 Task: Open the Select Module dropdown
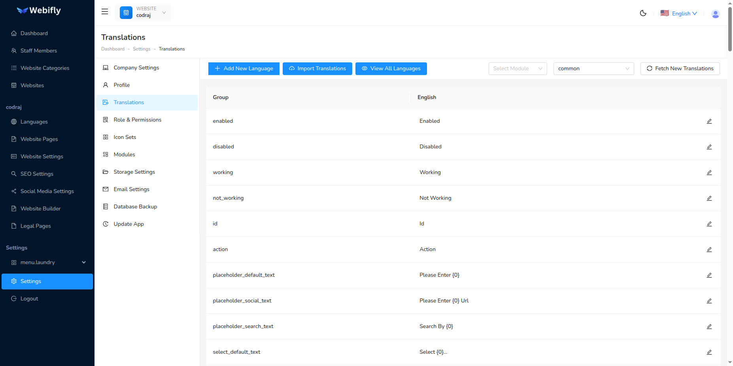518,69
